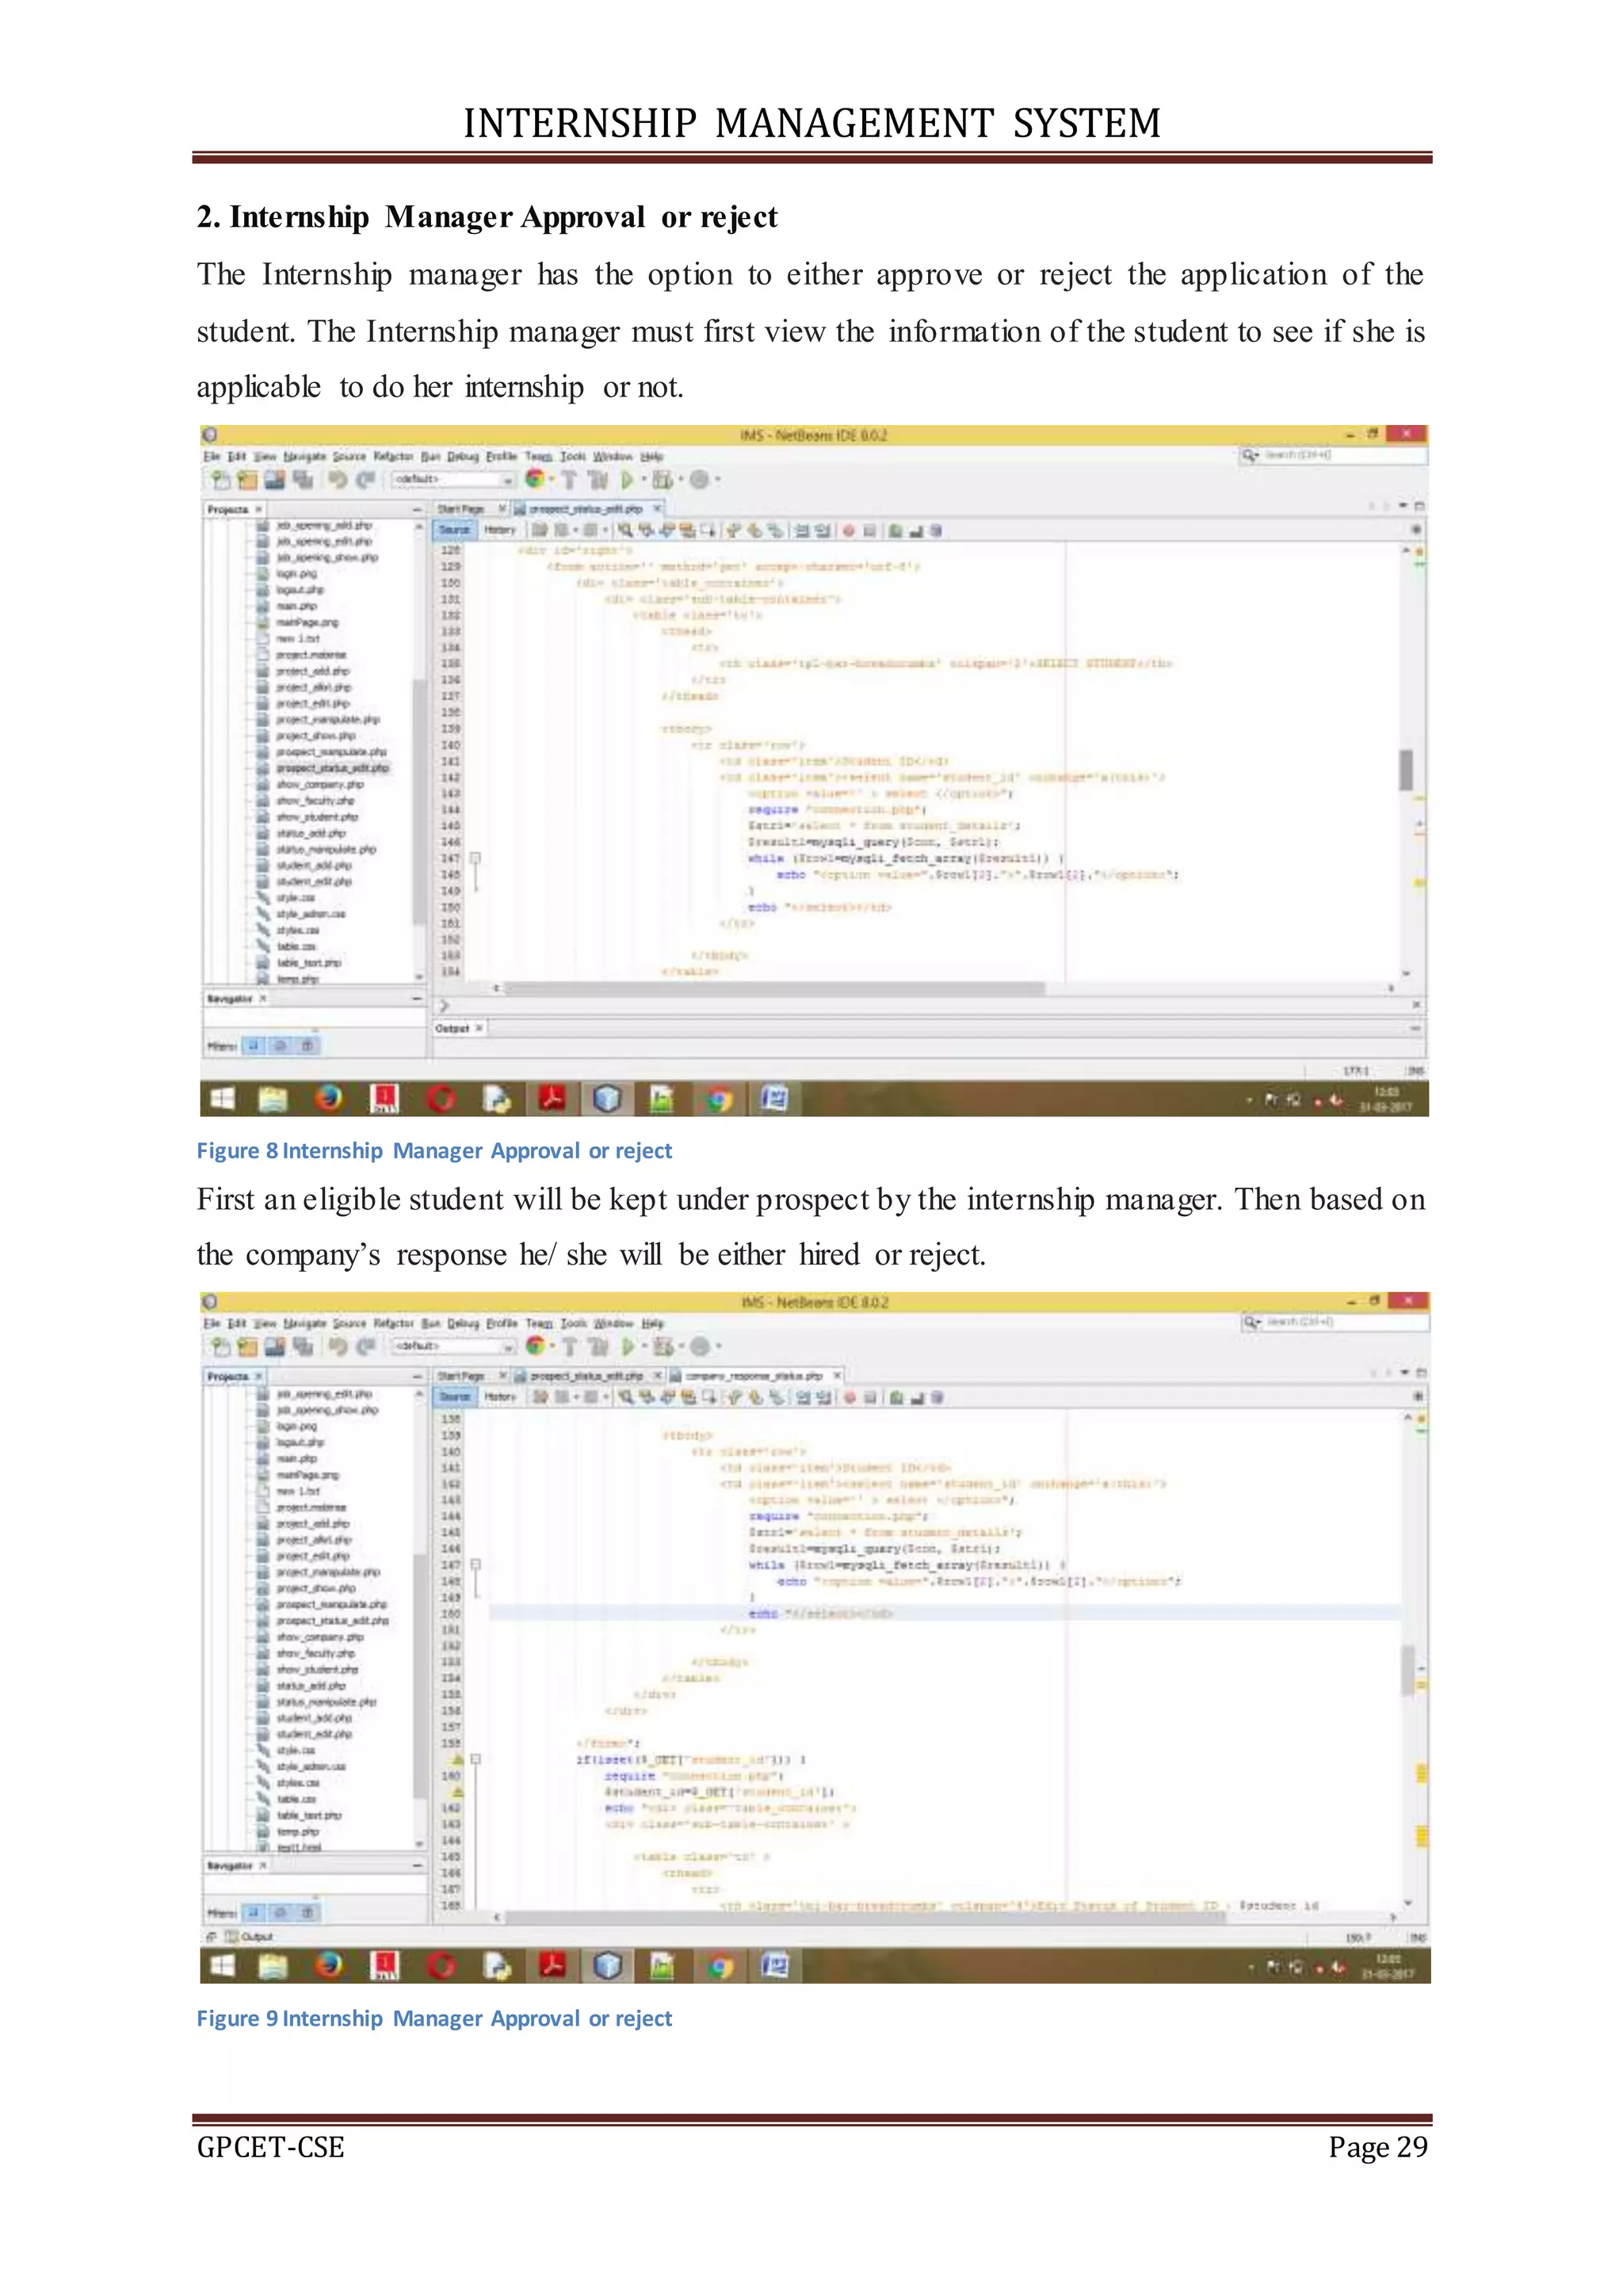Switch to company_response_status.php tab
Screen dimensions: 1623x2296
[x=754, y=1376]
